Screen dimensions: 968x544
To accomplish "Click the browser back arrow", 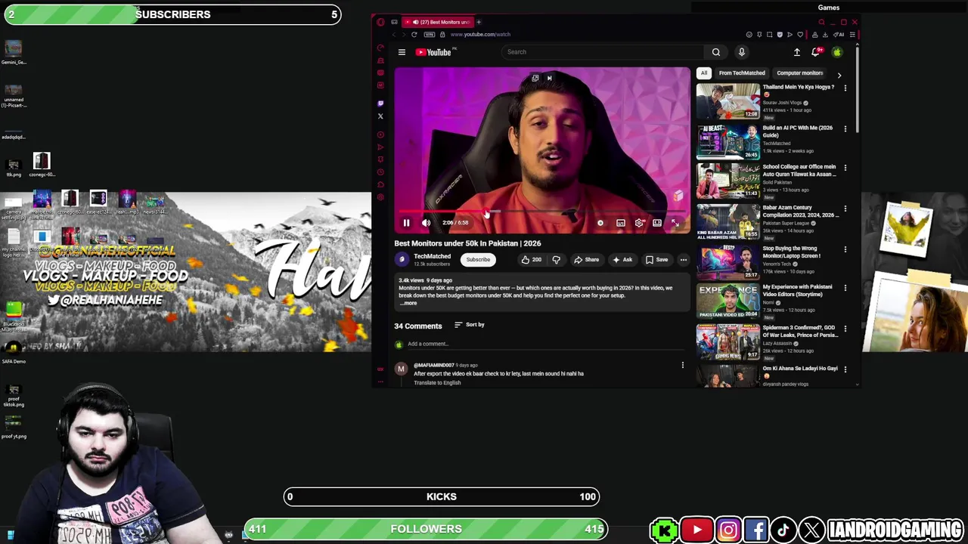I will click(393, 35).
